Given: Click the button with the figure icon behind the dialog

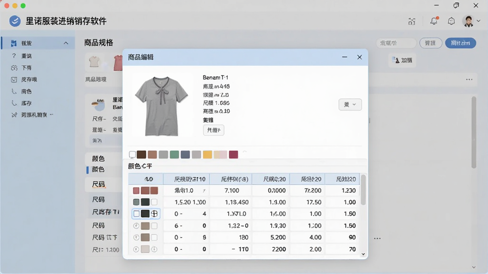Looking at the screenshot, I should (x=402, y=60).
